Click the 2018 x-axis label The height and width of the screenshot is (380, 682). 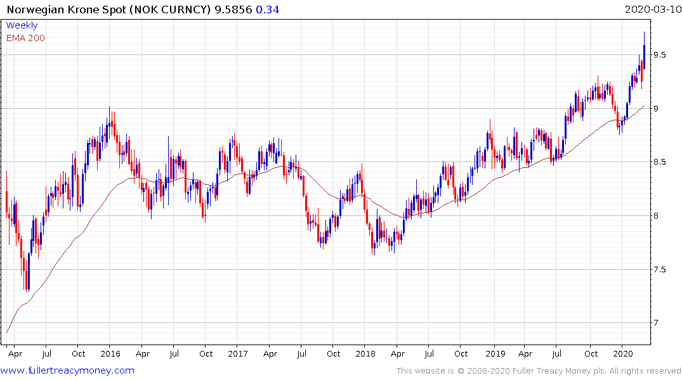coord(365,353)
